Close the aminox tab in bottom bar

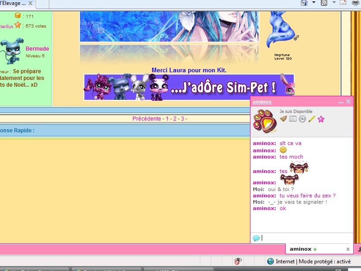click(348, 249)
